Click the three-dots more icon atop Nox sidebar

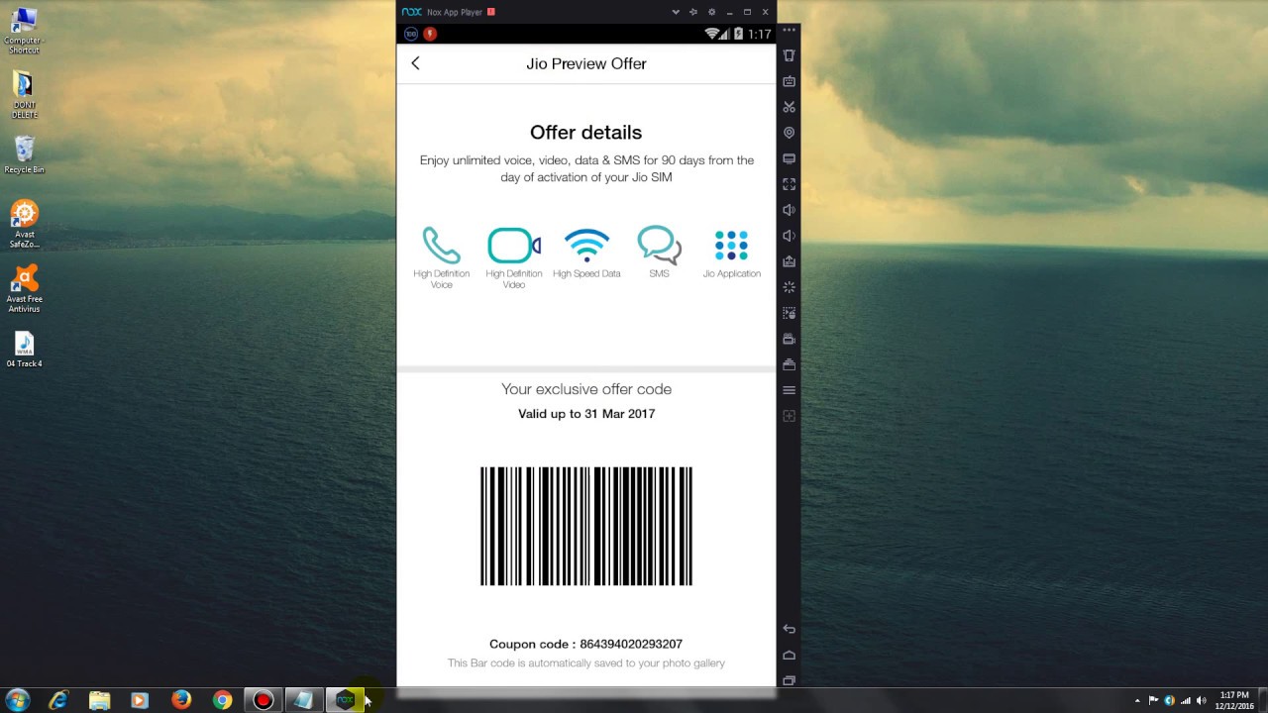tap(789, 30)
